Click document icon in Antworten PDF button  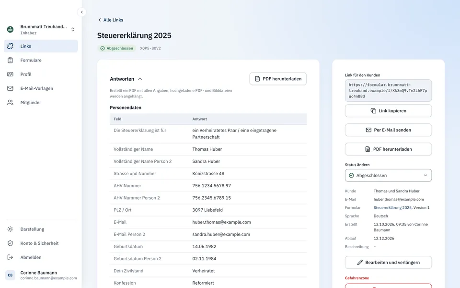[x=257, y=79]
